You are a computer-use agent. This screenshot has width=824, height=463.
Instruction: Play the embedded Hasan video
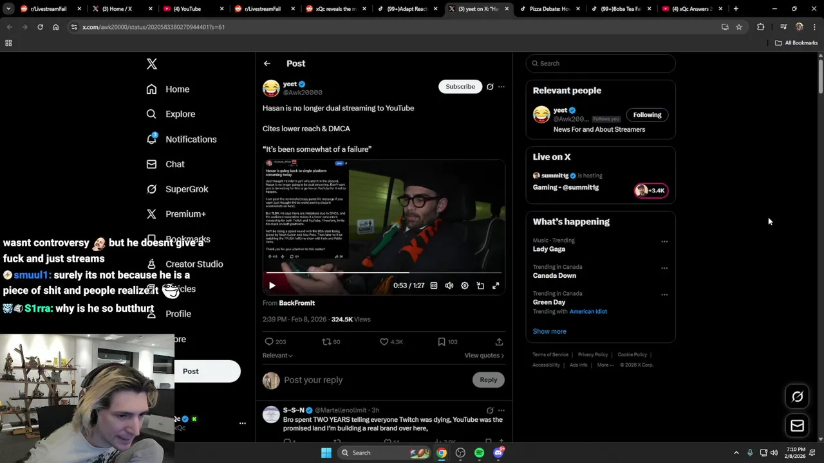tap(272, 286)
